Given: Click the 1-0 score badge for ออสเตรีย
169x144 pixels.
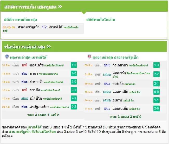Looking at the screenshot, I should click(74, 65).
